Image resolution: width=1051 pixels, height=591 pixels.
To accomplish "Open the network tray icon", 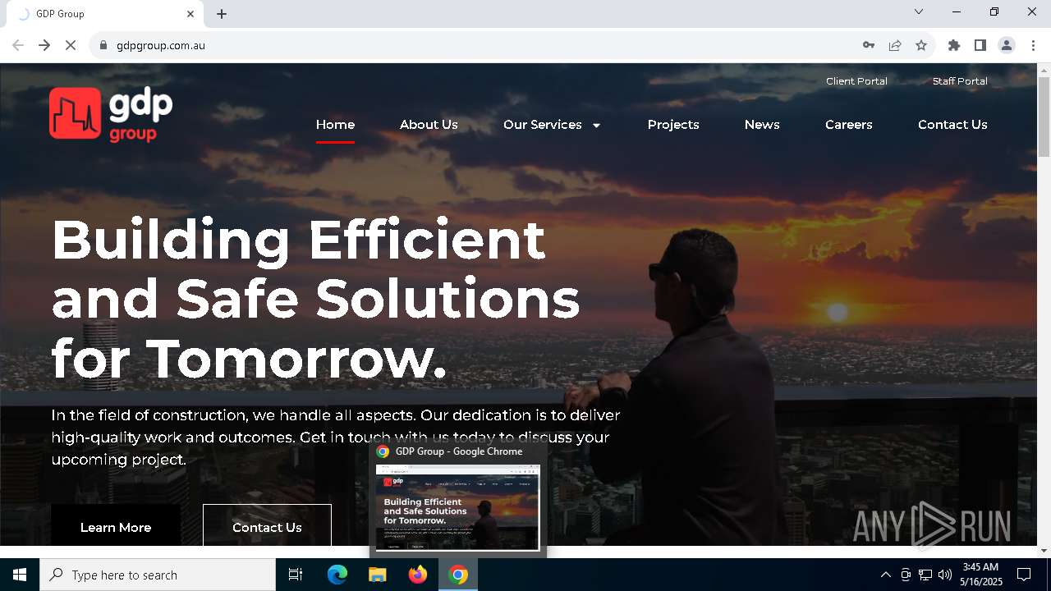I will pyautogui.click(x=925, y=575).
